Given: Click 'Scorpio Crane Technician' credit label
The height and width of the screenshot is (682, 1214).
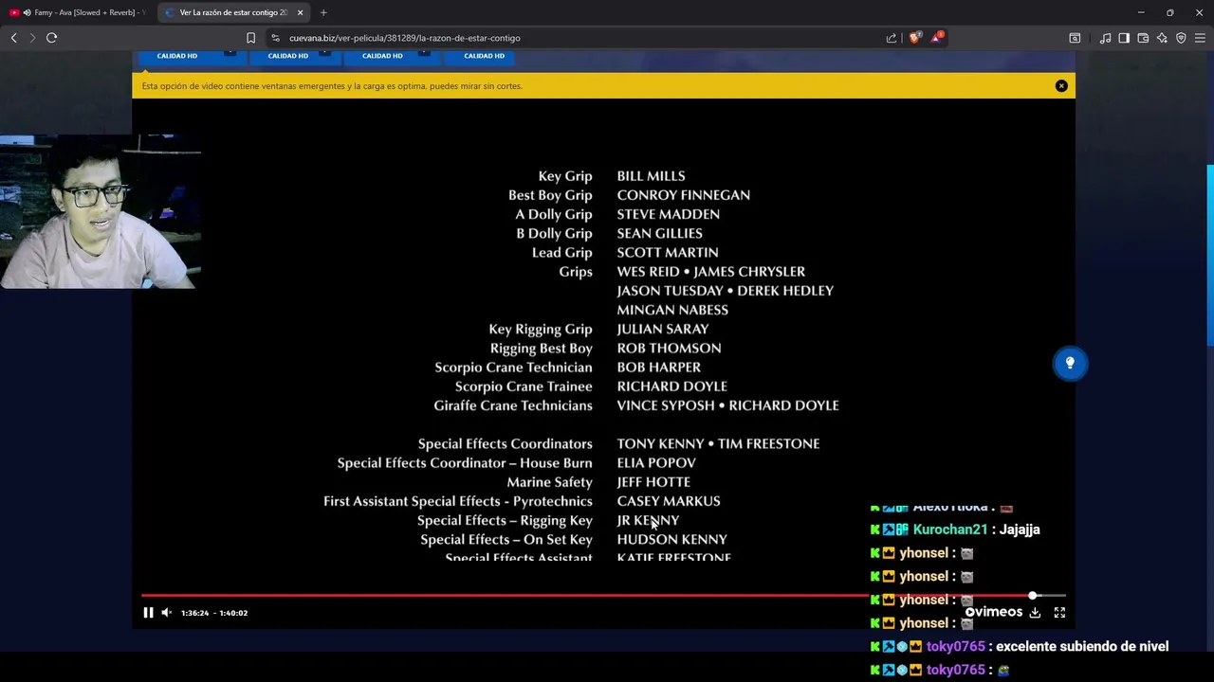Looking at the screenshot, I should pyautogui.click(x=513, y=368).
